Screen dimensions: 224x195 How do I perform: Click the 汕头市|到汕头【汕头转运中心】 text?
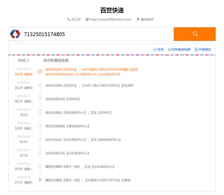(x=67, y=153)
